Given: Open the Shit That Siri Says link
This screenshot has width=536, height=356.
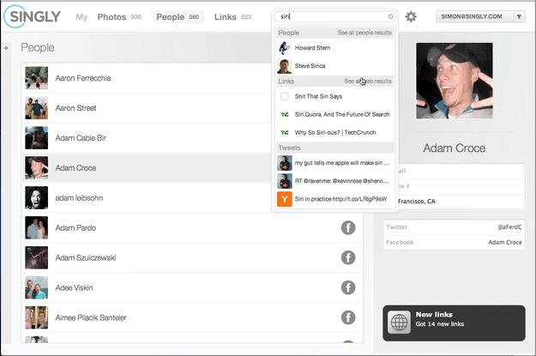Looking at the screenshot, I should (334, 96).
